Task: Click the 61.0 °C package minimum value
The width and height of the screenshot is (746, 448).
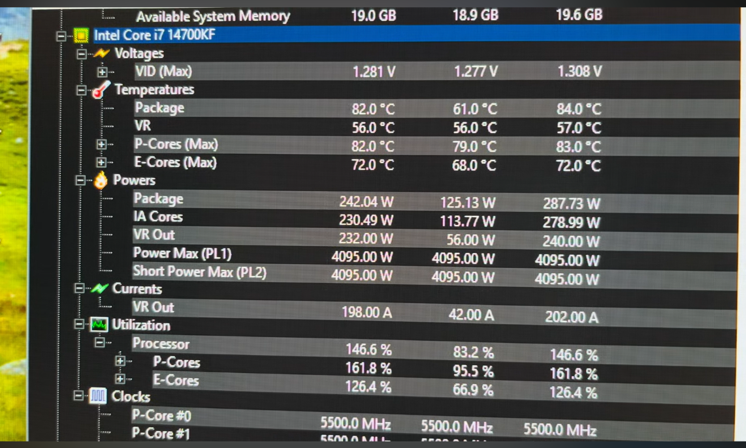Action: (475, 110)
